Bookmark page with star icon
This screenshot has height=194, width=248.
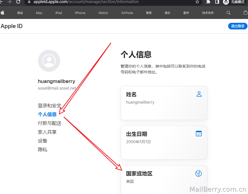197,2
